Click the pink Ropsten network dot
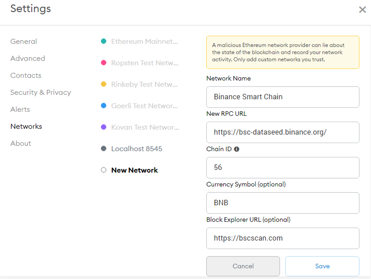Image resolution: width=371 pixels, height=279 pixels. 104,63
